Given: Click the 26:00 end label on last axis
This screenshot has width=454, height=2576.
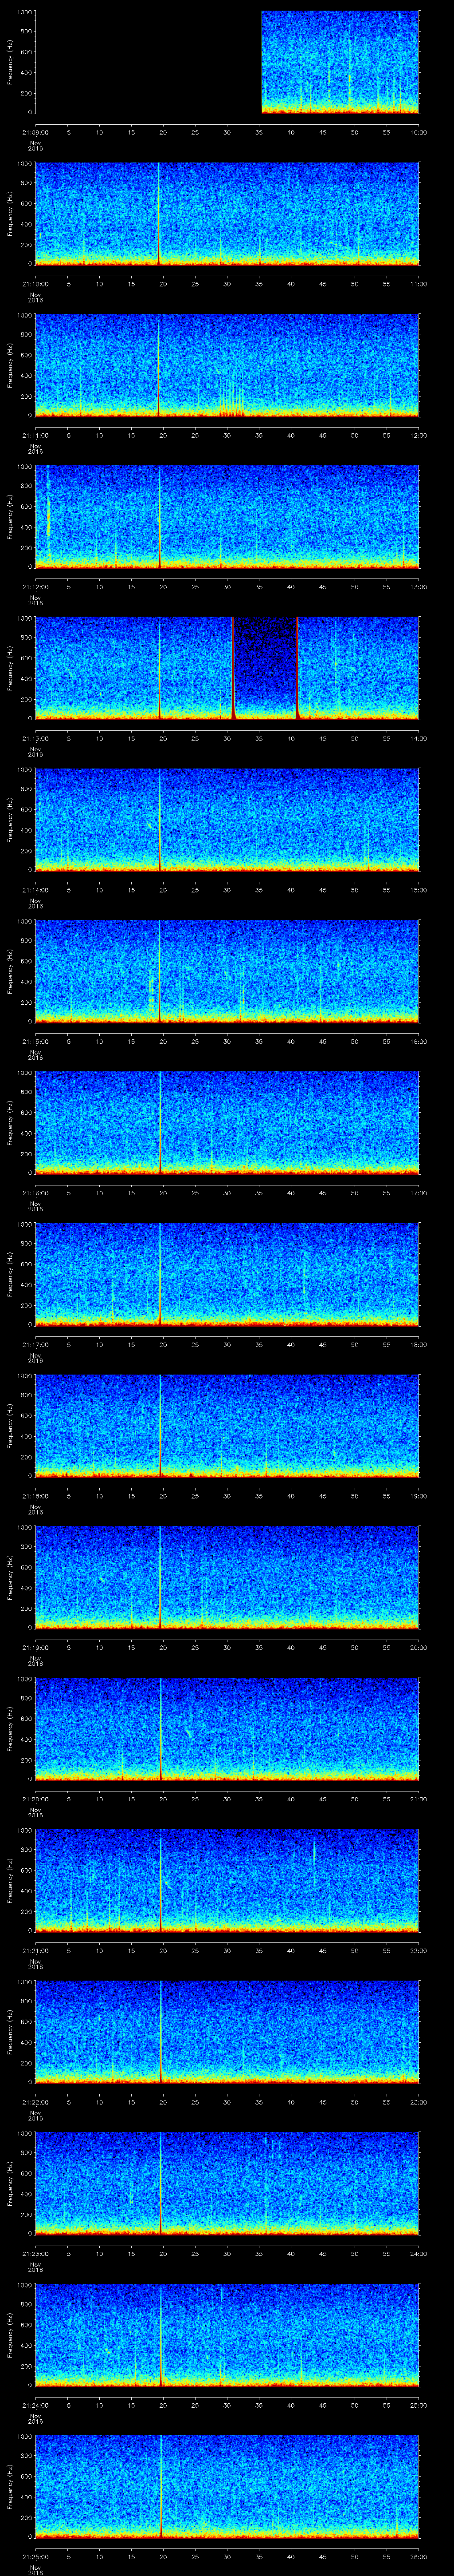Looking at the screenshot, I should point(417,2557).
